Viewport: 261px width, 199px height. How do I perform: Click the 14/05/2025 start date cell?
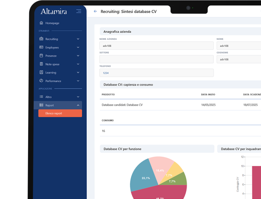208,105
